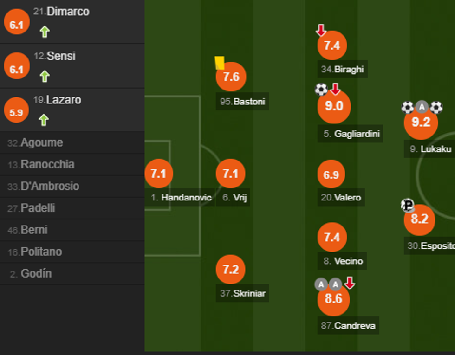Click Gagliardini's red substitution arrow
Viewport: 455px width, 355px height.
[335, 89]
